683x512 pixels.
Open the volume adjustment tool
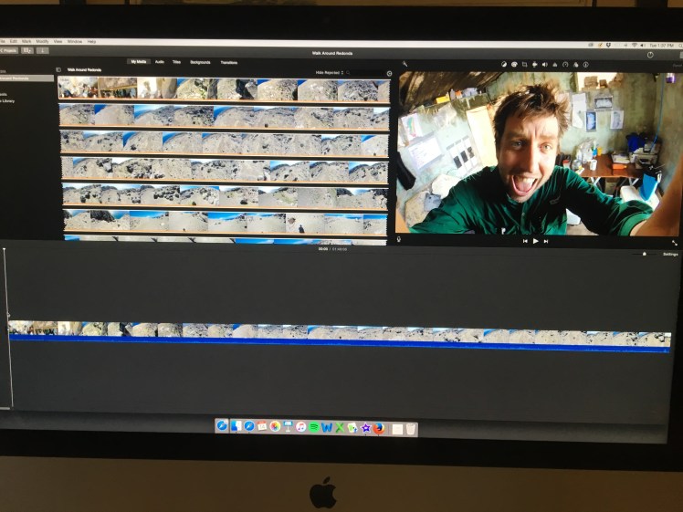click(545, 64)
